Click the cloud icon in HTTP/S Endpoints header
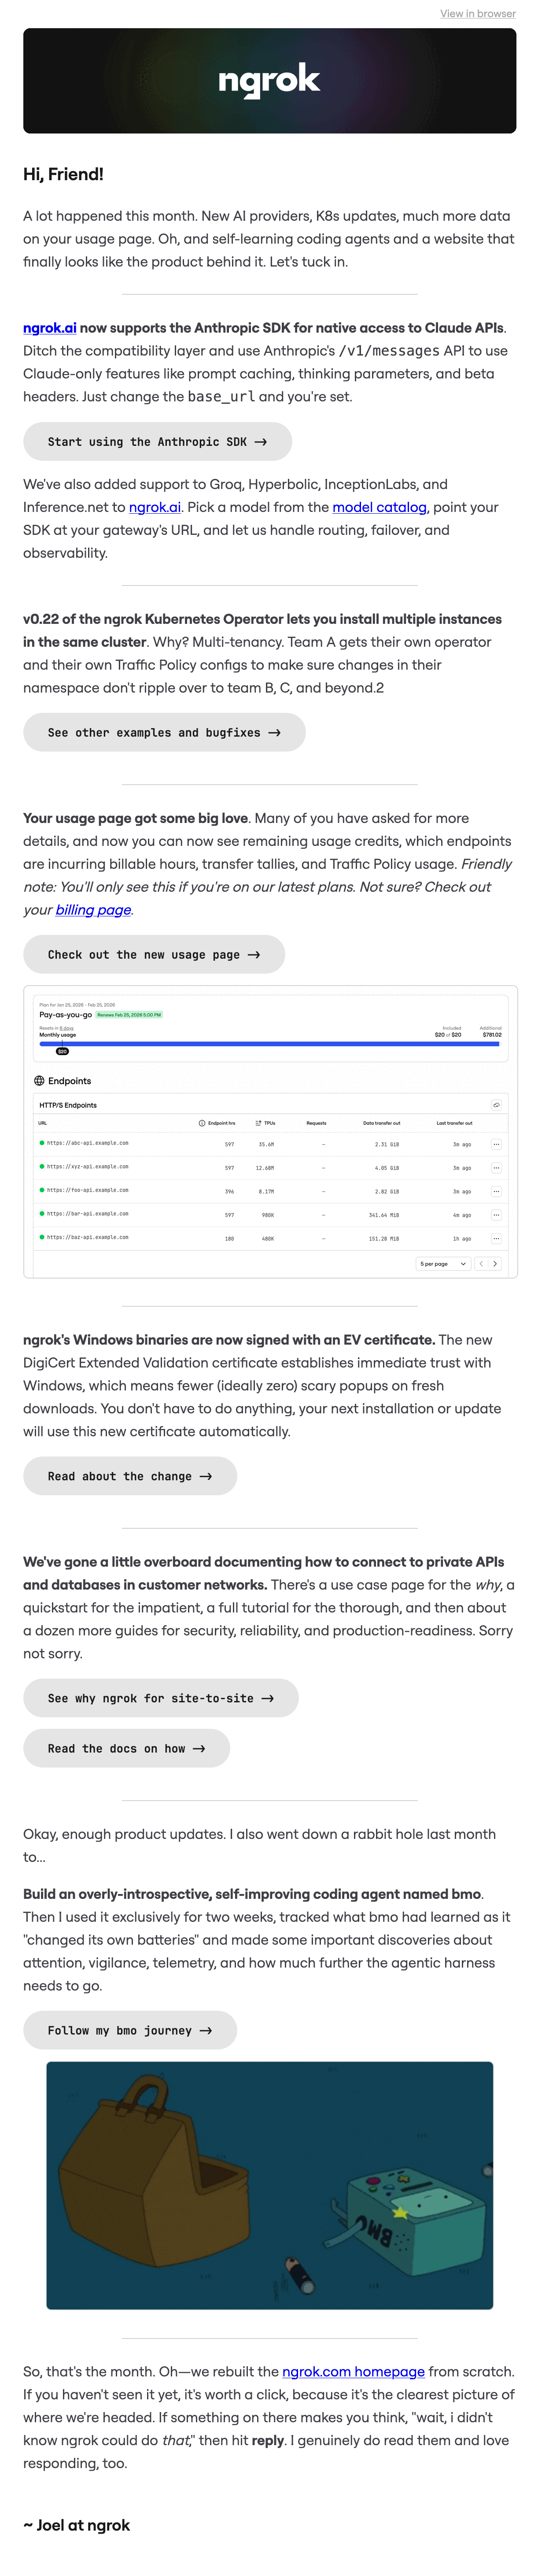This screenshot has width=538, height=2576. click(496, 1105)
